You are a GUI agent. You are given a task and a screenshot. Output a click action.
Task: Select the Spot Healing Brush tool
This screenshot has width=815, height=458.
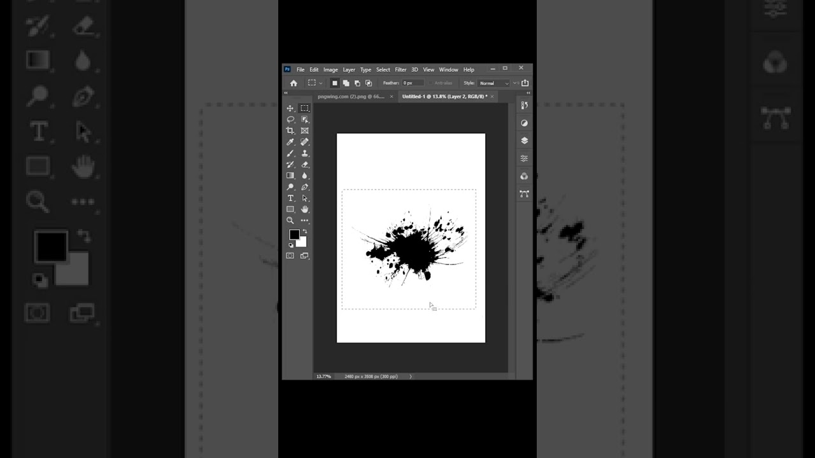(304, 142)
